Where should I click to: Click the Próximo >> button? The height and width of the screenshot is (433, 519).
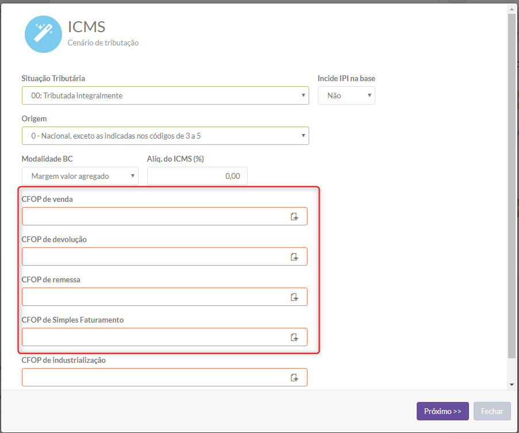443,411
